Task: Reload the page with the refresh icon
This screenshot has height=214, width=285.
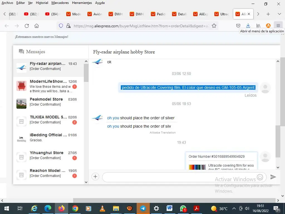Action: click(x=27, y=26)
